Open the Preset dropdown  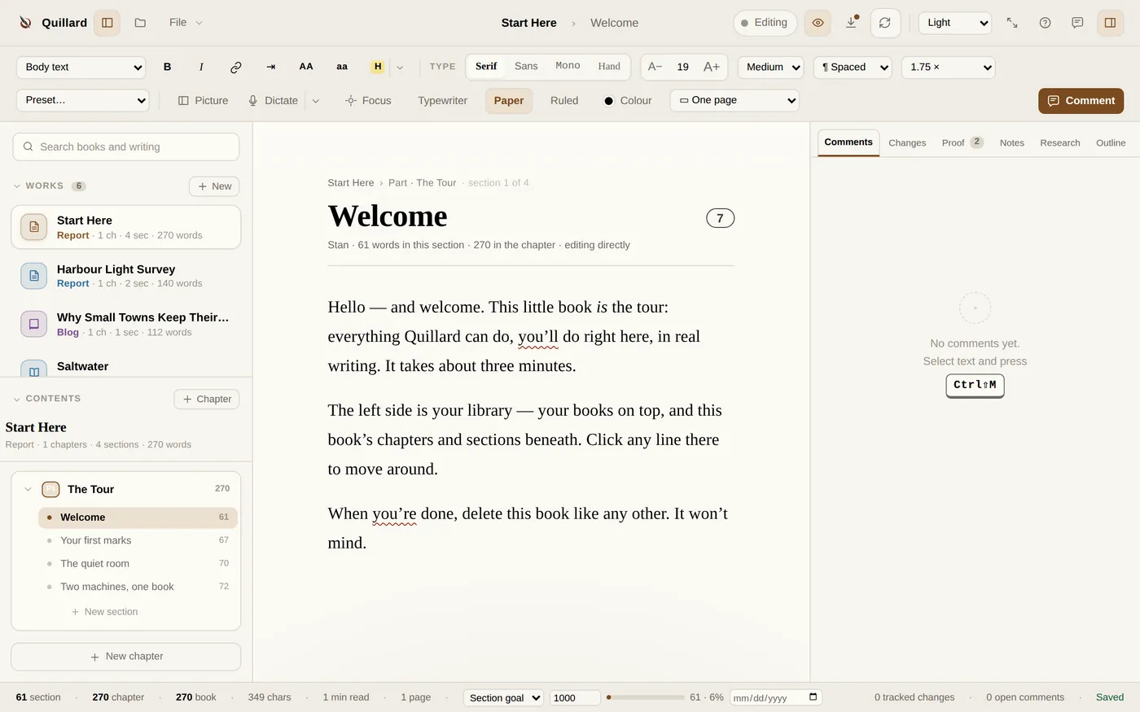tap(82, 100)
